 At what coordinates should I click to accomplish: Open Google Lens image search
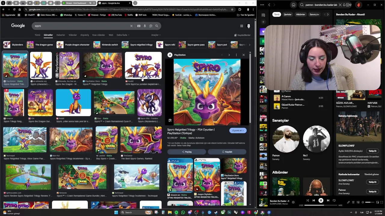click(151, 26)
